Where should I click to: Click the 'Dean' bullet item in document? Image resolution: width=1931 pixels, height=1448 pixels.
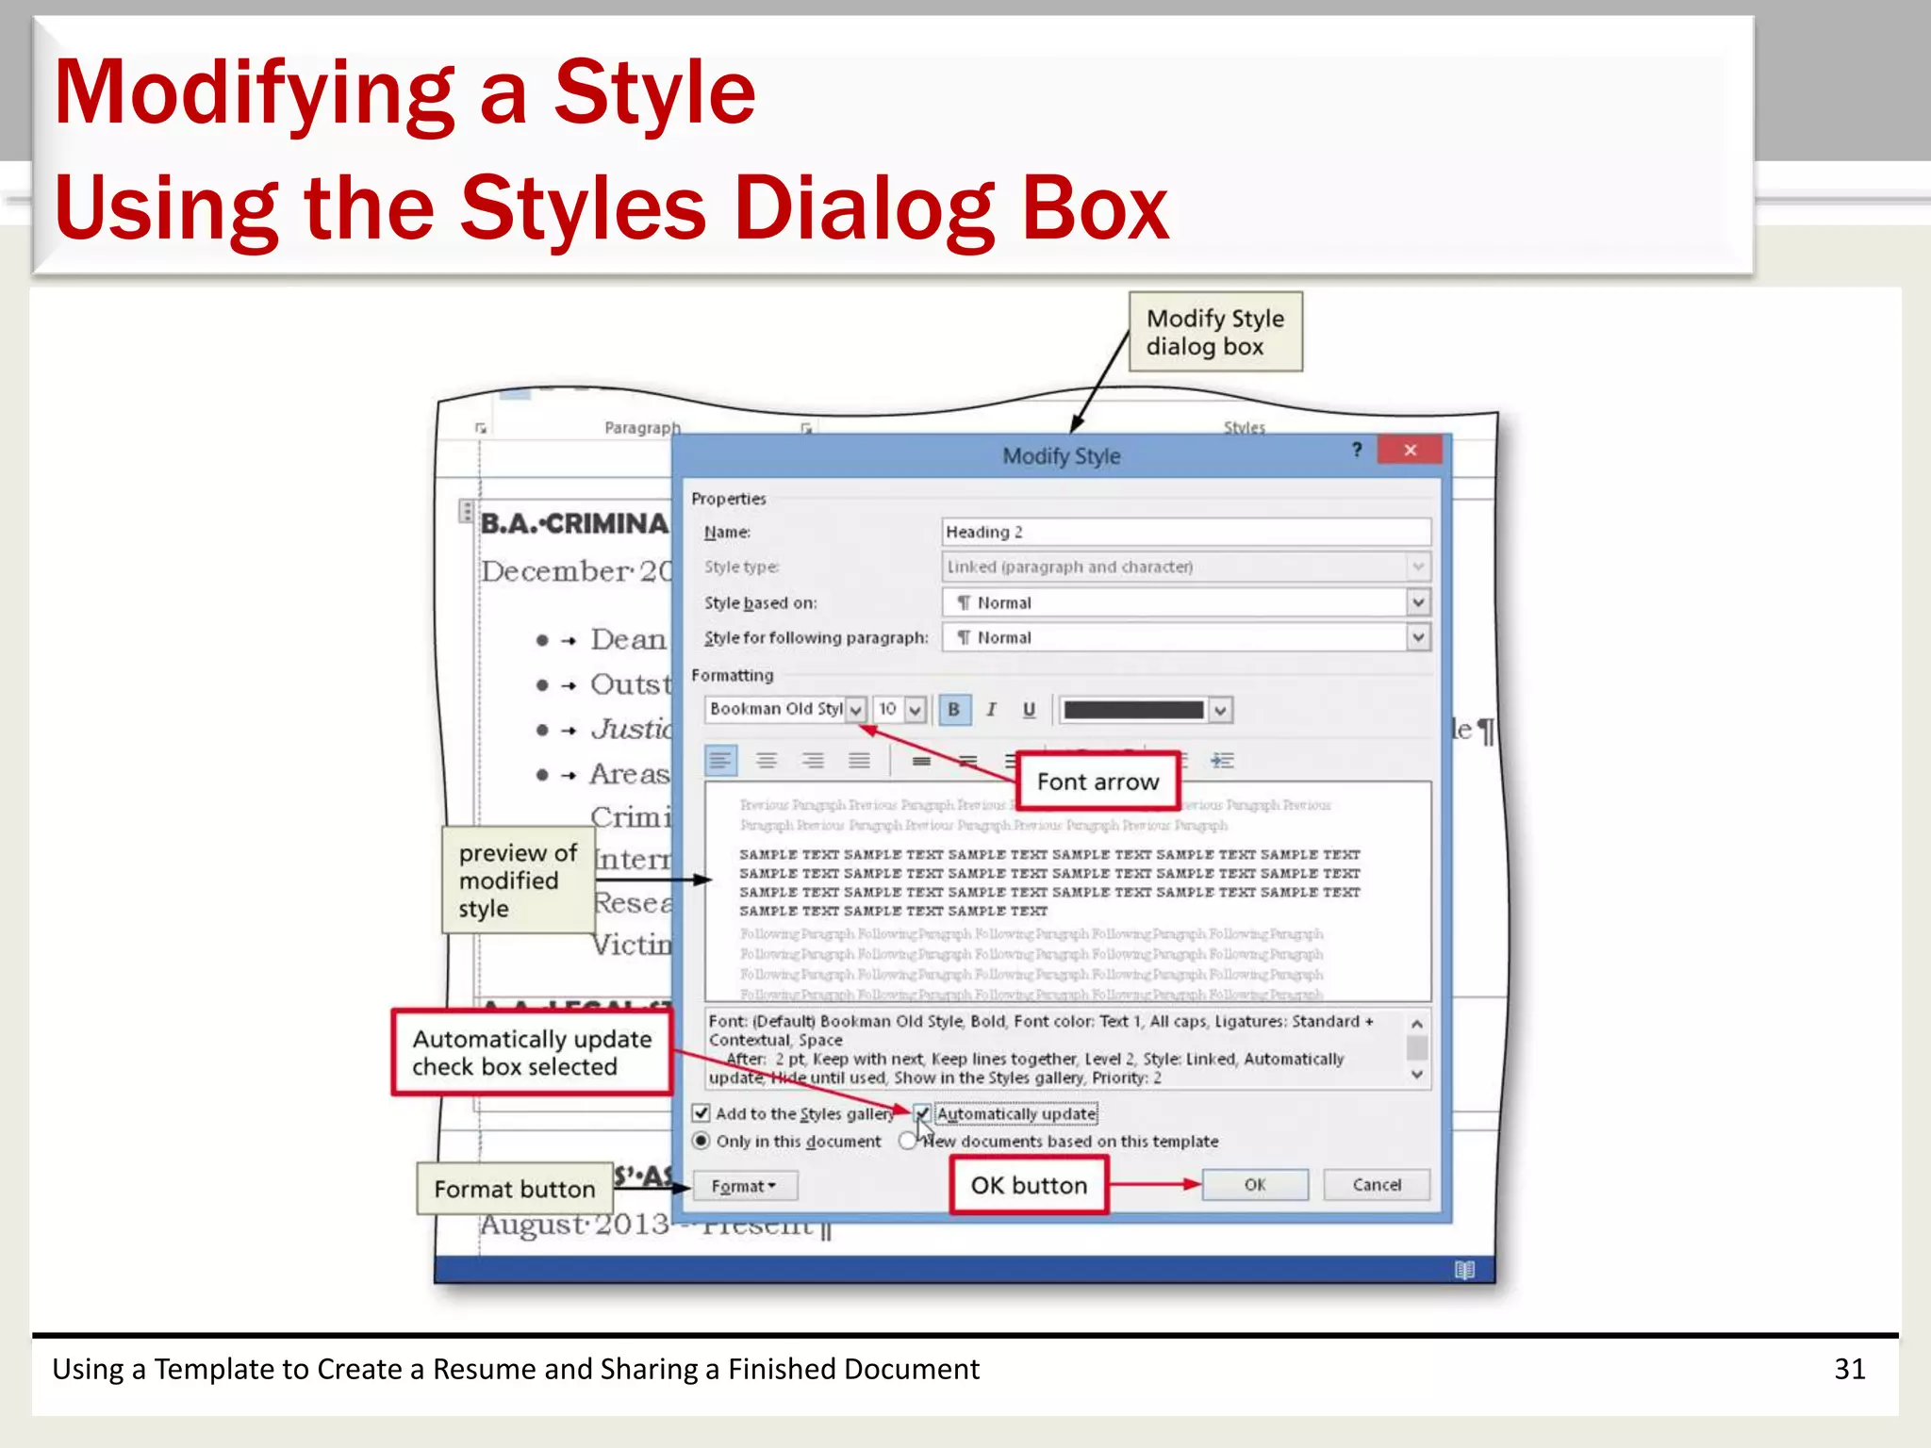[628, 639]
